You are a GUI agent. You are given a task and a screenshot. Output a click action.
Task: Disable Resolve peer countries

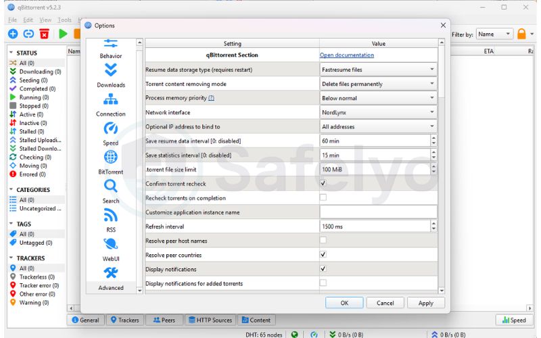pyautogui.click(x=323, y=255)
